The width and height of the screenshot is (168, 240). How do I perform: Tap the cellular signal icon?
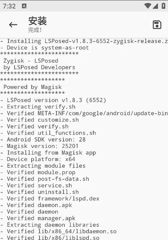(155, 6)
